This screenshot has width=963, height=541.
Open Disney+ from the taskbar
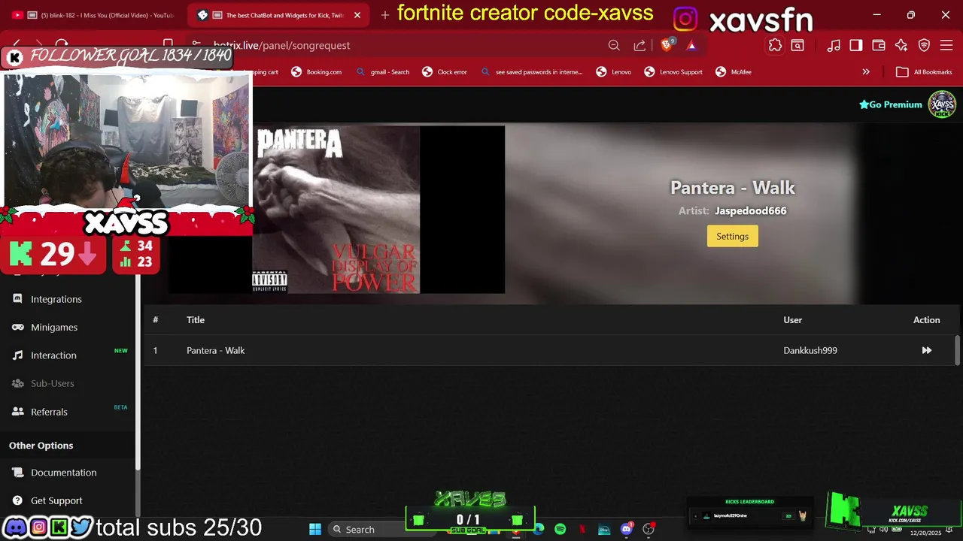click(604, 529)
